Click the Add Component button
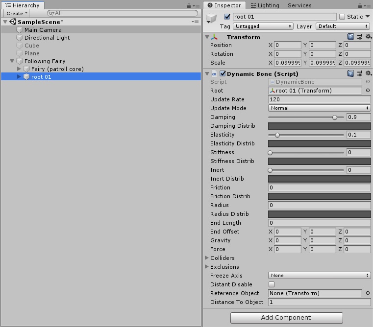 coord(287,318)
